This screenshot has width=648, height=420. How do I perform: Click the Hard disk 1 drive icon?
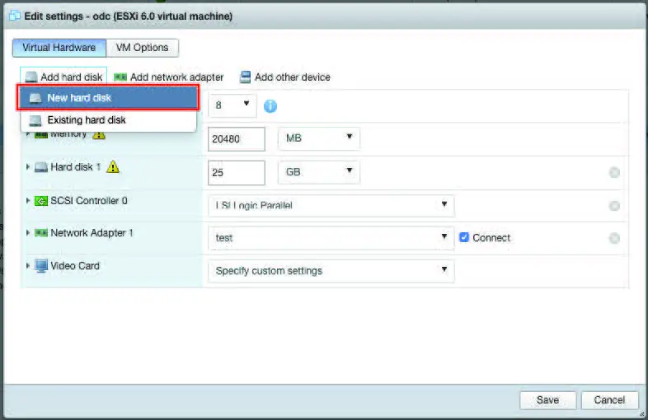pyautogui.click(x=41, y=167)
